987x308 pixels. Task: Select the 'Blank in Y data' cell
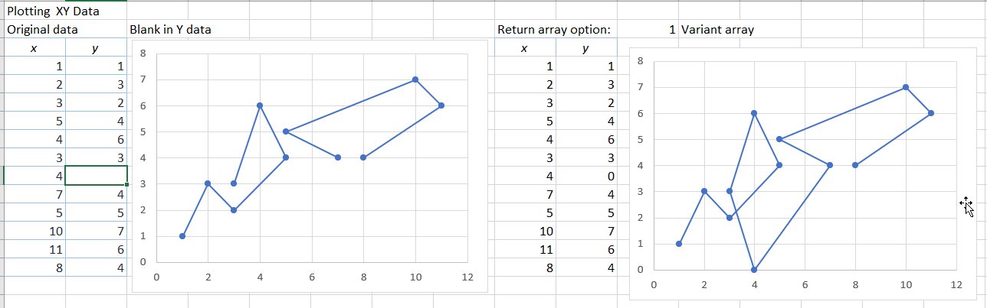coord(170,30)
